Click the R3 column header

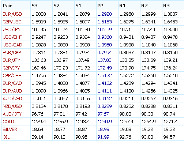tap(166, 5)
